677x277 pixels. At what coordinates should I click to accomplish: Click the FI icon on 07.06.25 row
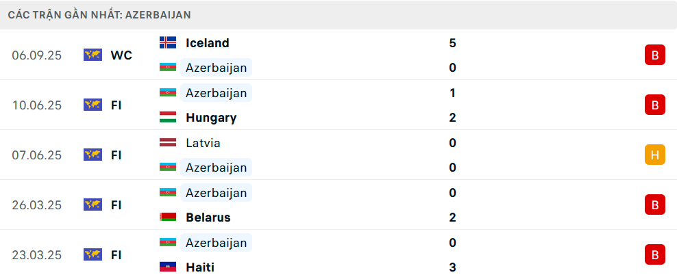93,155
